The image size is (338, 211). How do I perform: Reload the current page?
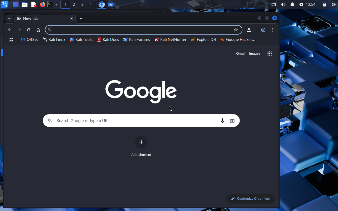29,30
